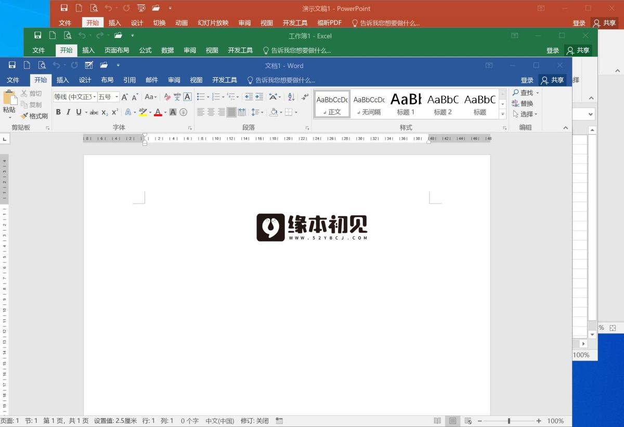Apply the 无间隔 style

tap(369, 104)
